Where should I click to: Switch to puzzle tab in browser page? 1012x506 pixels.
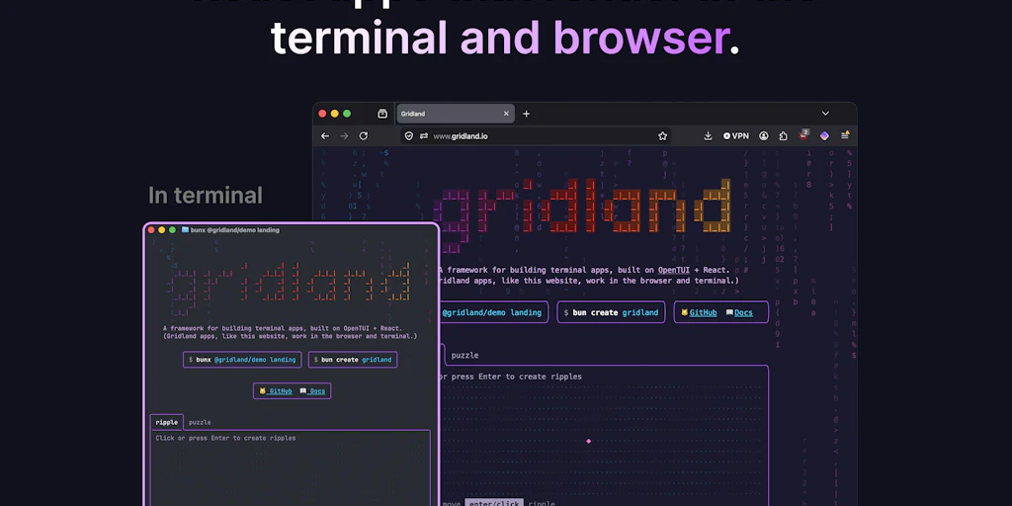464,355
